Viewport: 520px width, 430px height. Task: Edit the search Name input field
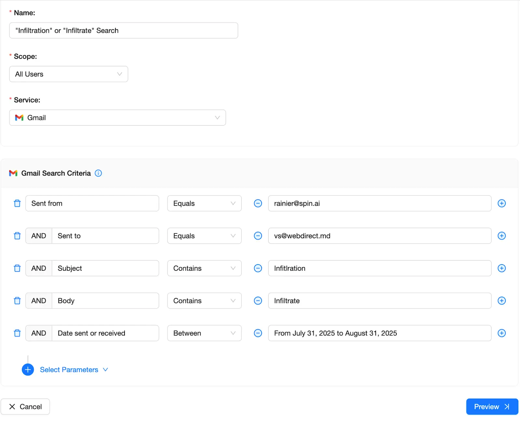point(123,30)
